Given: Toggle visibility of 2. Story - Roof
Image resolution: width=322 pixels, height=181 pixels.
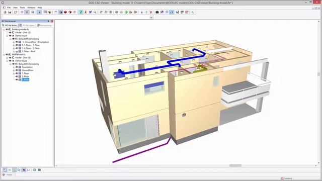Looking at the screenshot, I should point(17,51).
